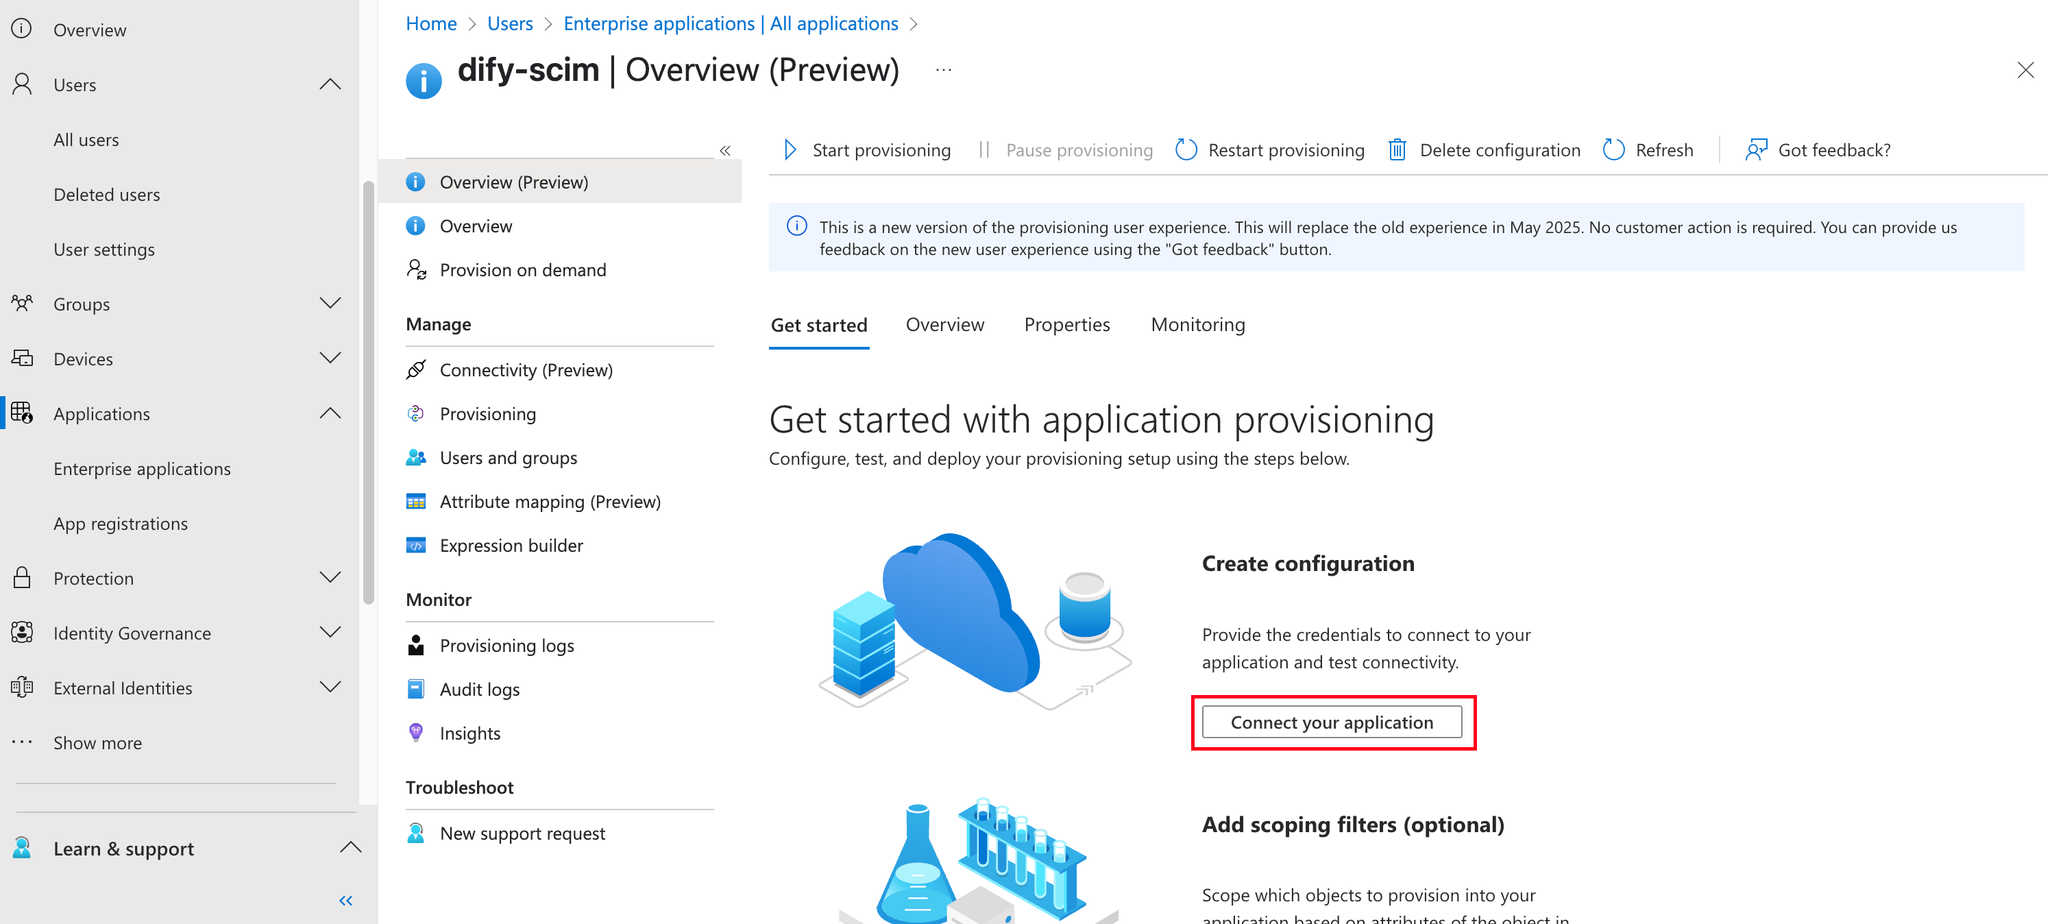Expand the Identity Governance chevron
The height and width of the screenshot is (924, 2052).
pos(330,633)
